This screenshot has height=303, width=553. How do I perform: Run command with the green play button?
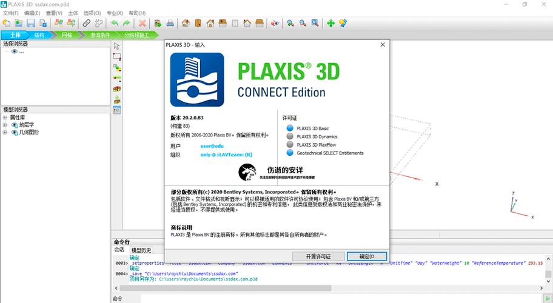(548, 299)
